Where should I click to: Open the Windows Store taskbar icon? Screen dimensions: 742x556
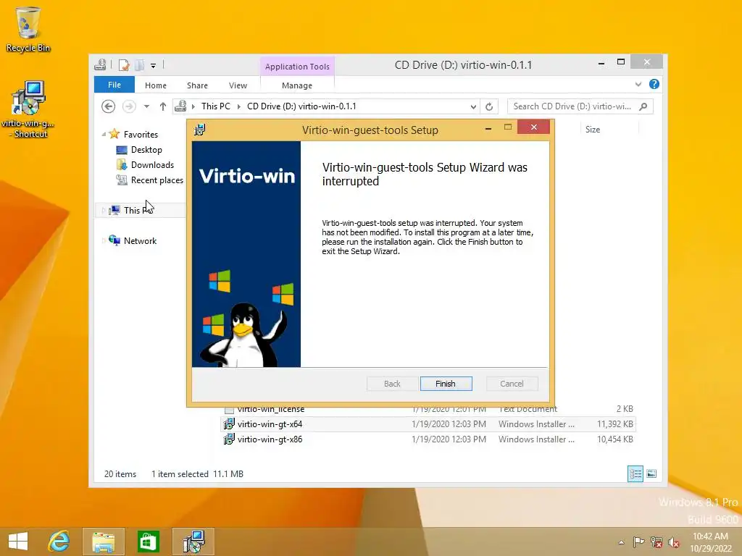(x=148, y=542)
